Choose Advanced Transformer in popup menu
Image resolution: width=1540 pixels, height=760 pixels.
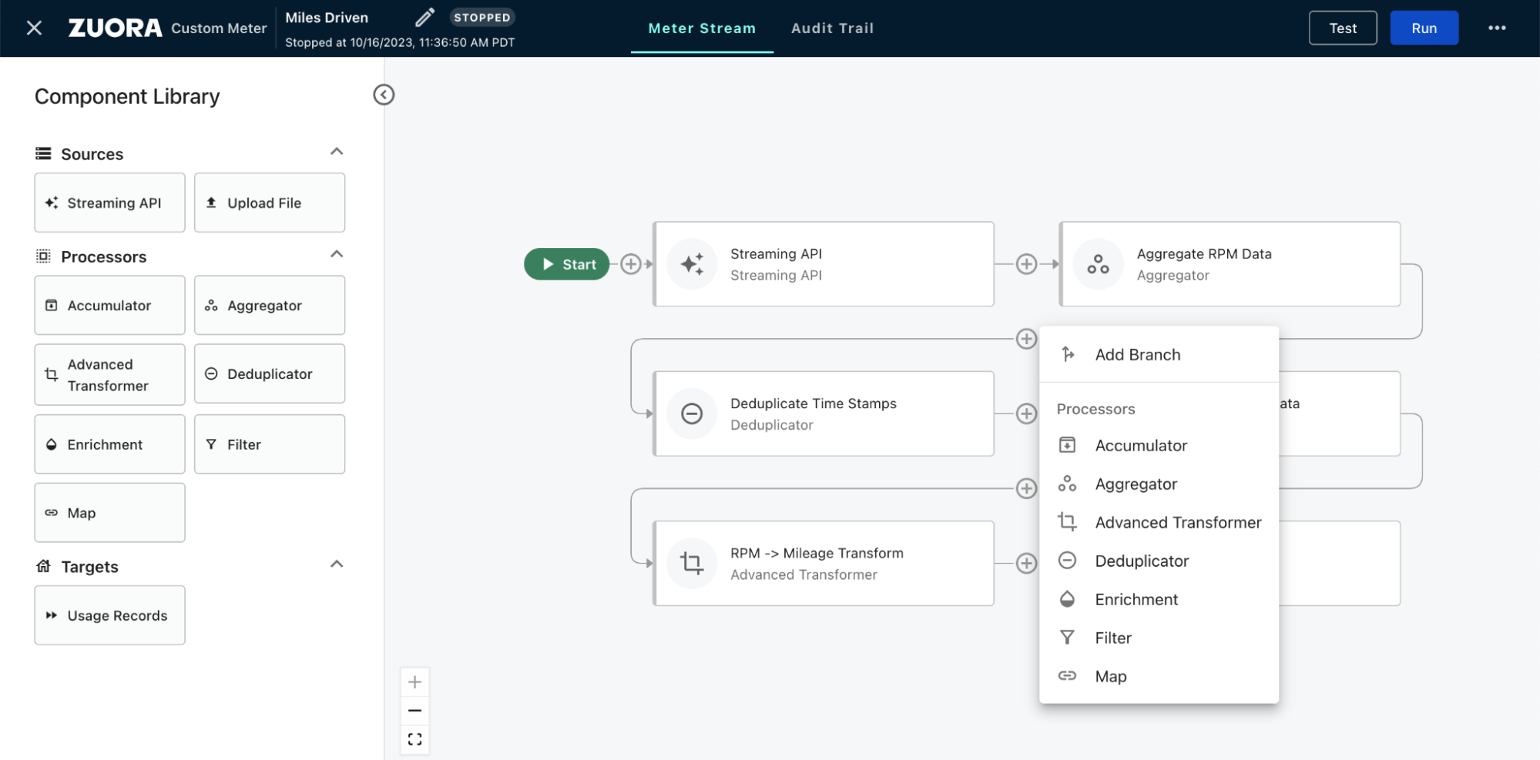pos(1177,523)
